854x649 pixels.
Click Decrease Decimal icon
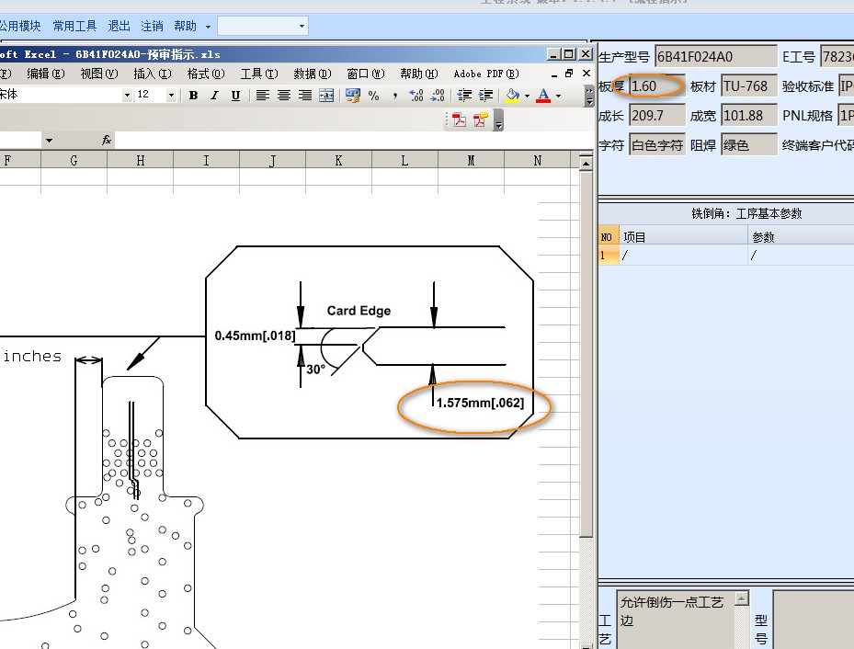(438, 96)
